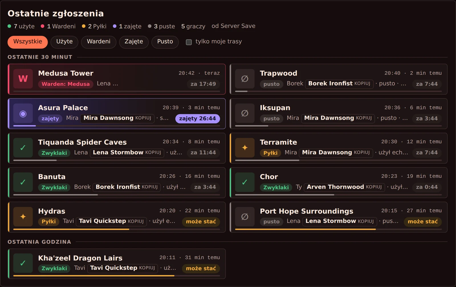Click the '1 Wardeni' stat in summary
Viewport: 456px width, 287px height.
[58, 26]
